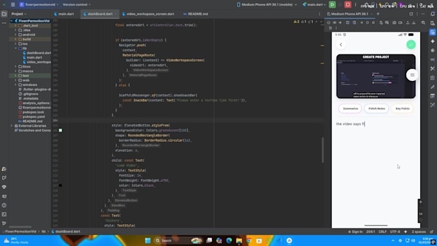The height and width of the screenshot is (246, 437).
Task: Expand the ios folder
Action: (x=15, y=44)
